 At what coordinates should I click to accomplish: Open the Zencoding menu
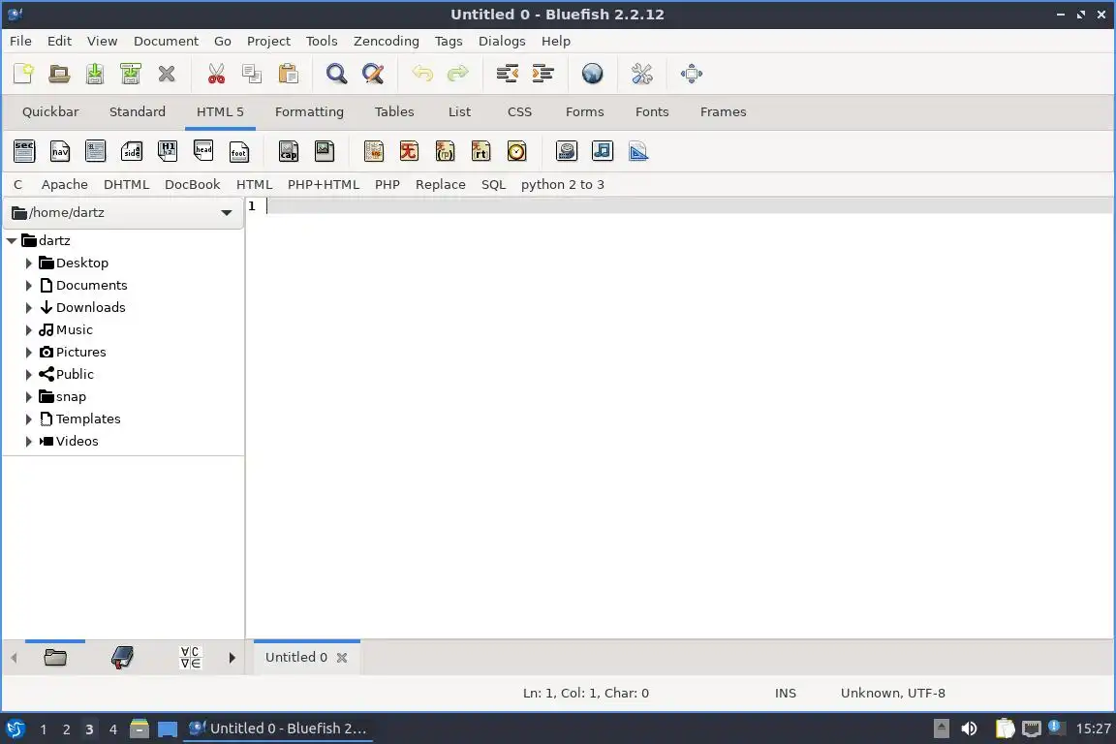point(387,42)
